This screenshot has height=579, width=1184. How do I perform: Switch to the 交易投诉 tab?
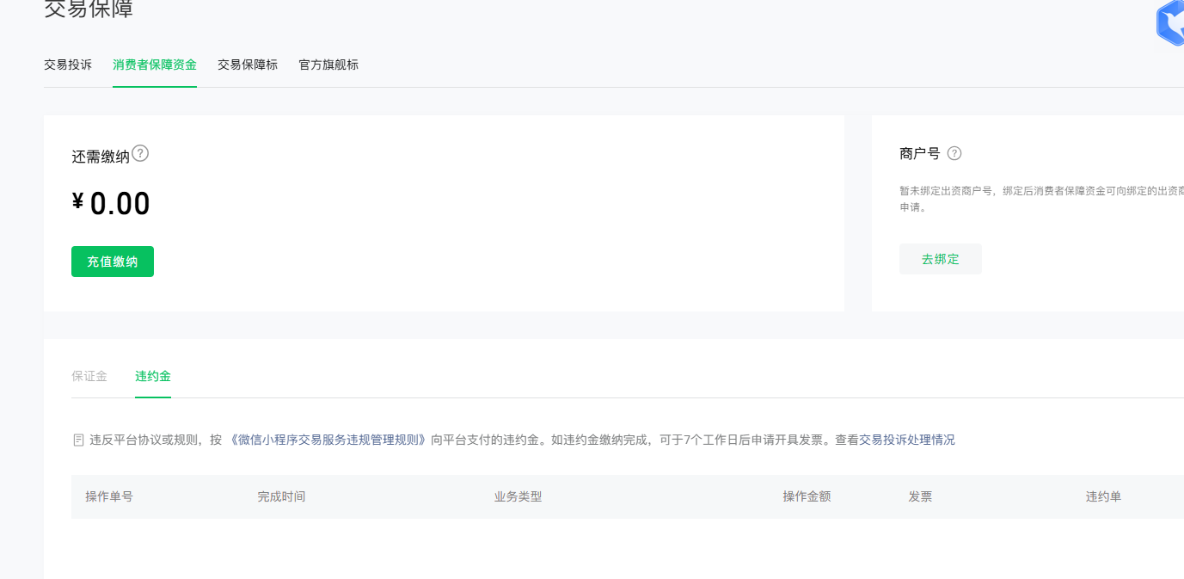(68, 65)
